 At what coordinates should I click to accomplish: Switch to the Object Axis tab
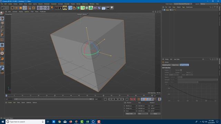175,65
